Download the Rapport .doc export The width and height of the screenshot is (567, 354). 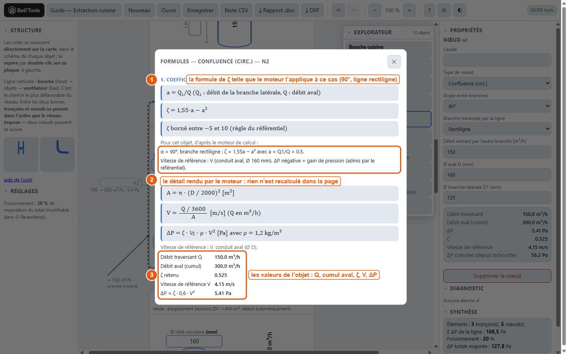point(277,10)
